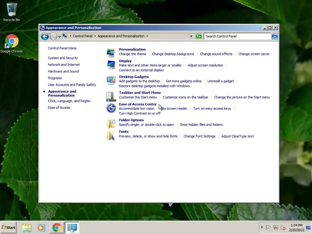
Task: Click the greyed Forward arrow button
Action: pyautogui.click(x=53, y=37)
